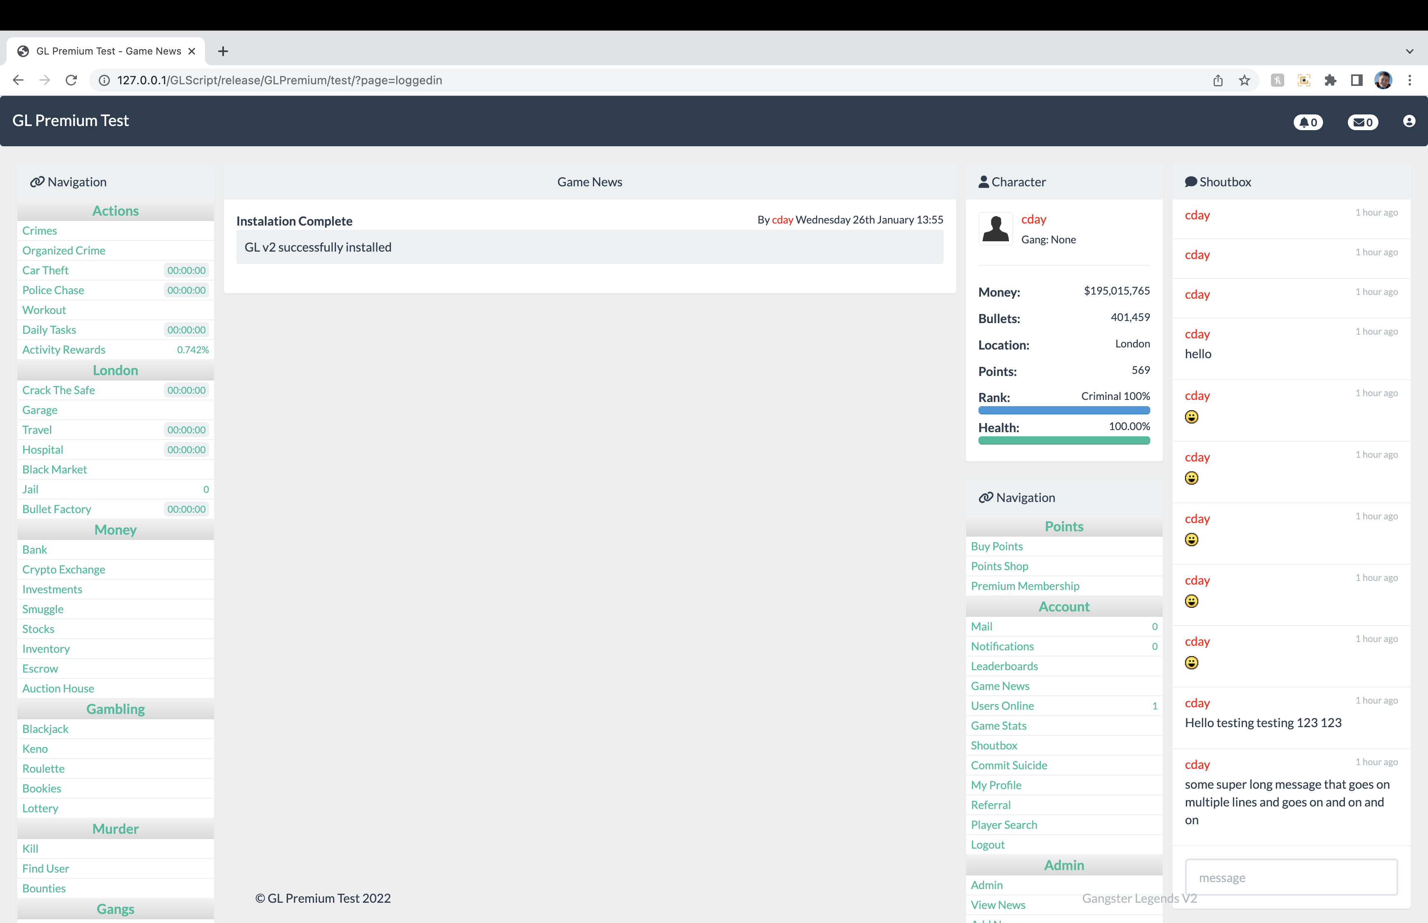Open Chrome three-dot menu

[x=1409, y=80]
